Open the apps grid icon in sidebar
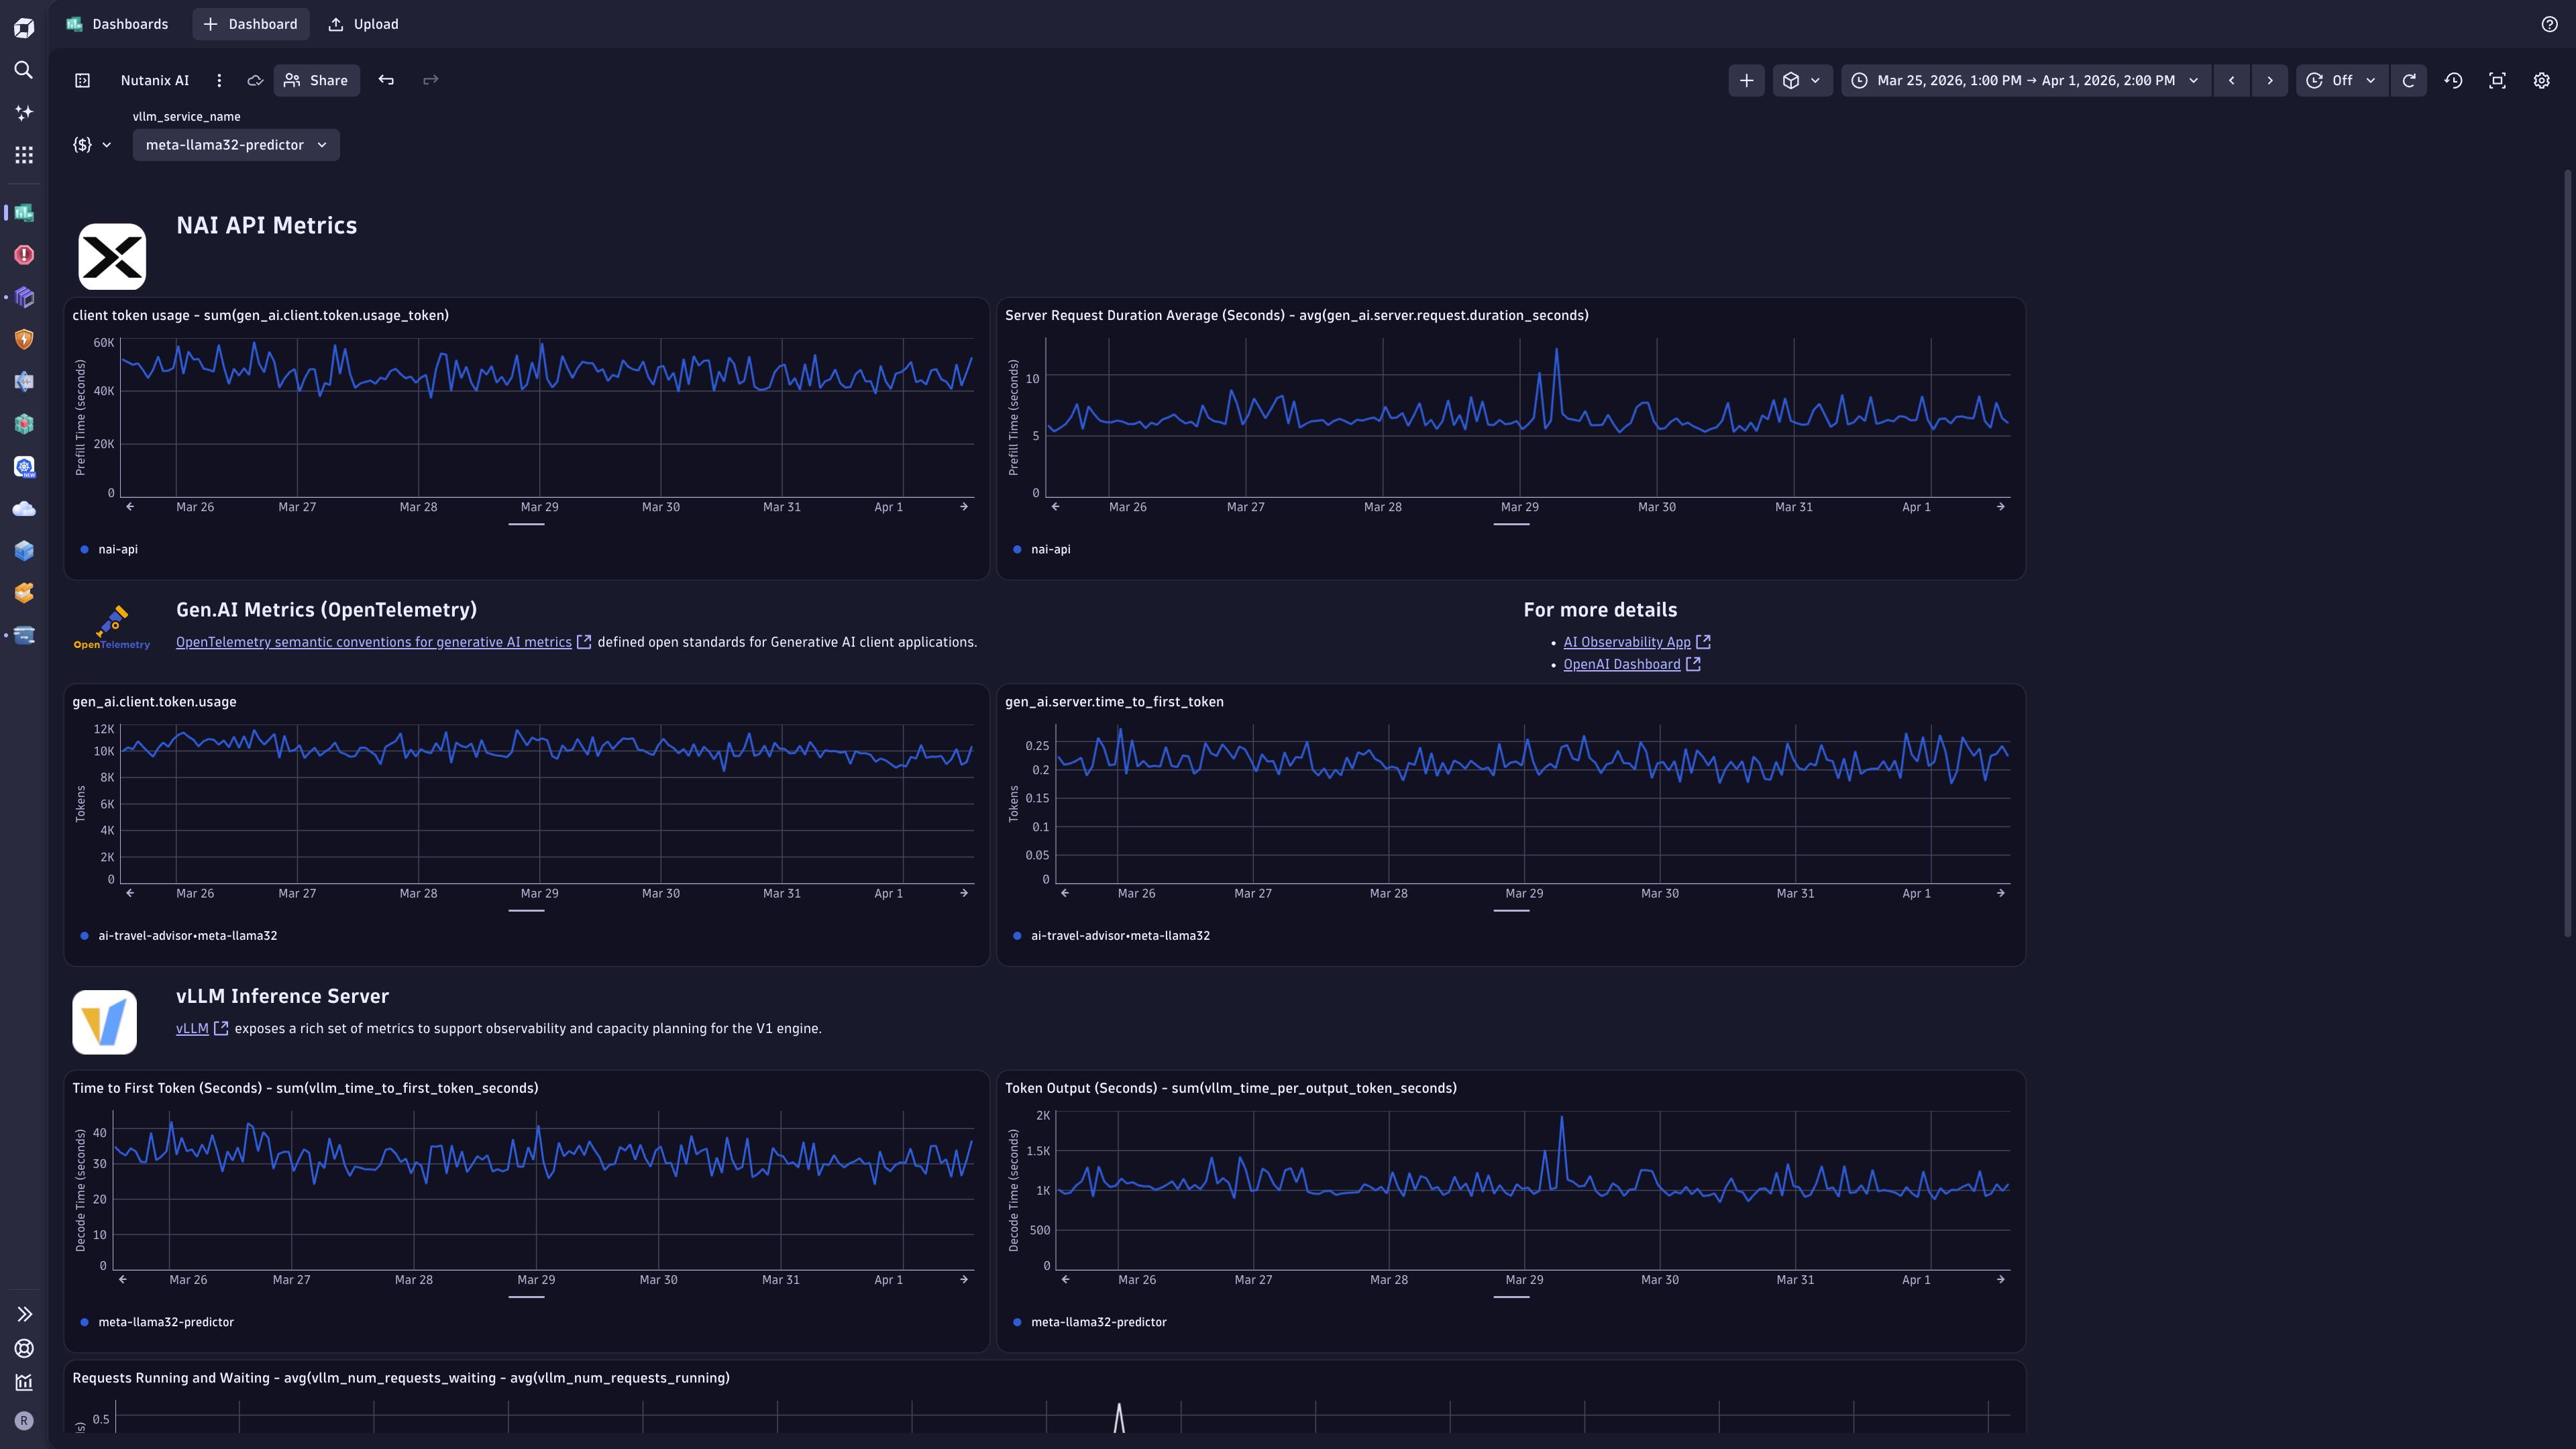The width and height of the screenshot is (2576, 1449). click(x=23, y=154)
